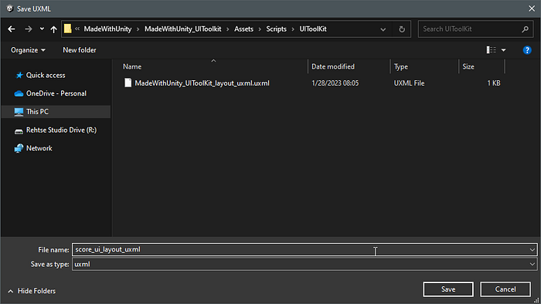Navigate to MadeWithUnity_UIToolkit breadcrumb
Screen dimensions: 541x304
(x=183, y=29)
